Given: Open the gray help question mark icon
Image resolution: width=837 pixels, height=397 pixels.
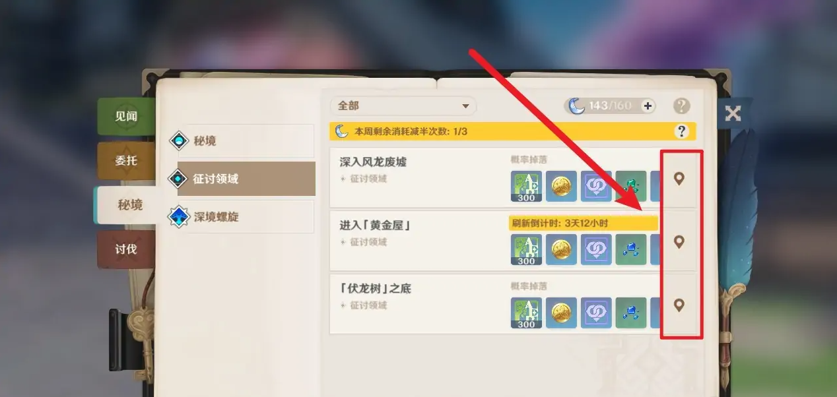Looking at the screenshot, I should click(681, 106).
